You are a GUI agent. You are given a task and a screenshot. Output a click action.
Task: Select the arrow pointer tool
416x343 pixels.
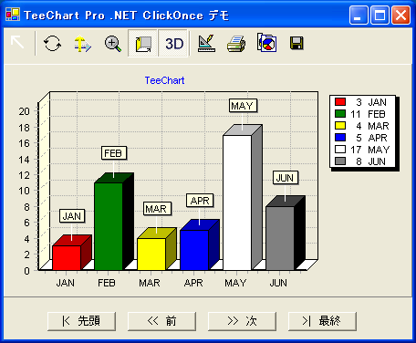click(x=17, y=43)
